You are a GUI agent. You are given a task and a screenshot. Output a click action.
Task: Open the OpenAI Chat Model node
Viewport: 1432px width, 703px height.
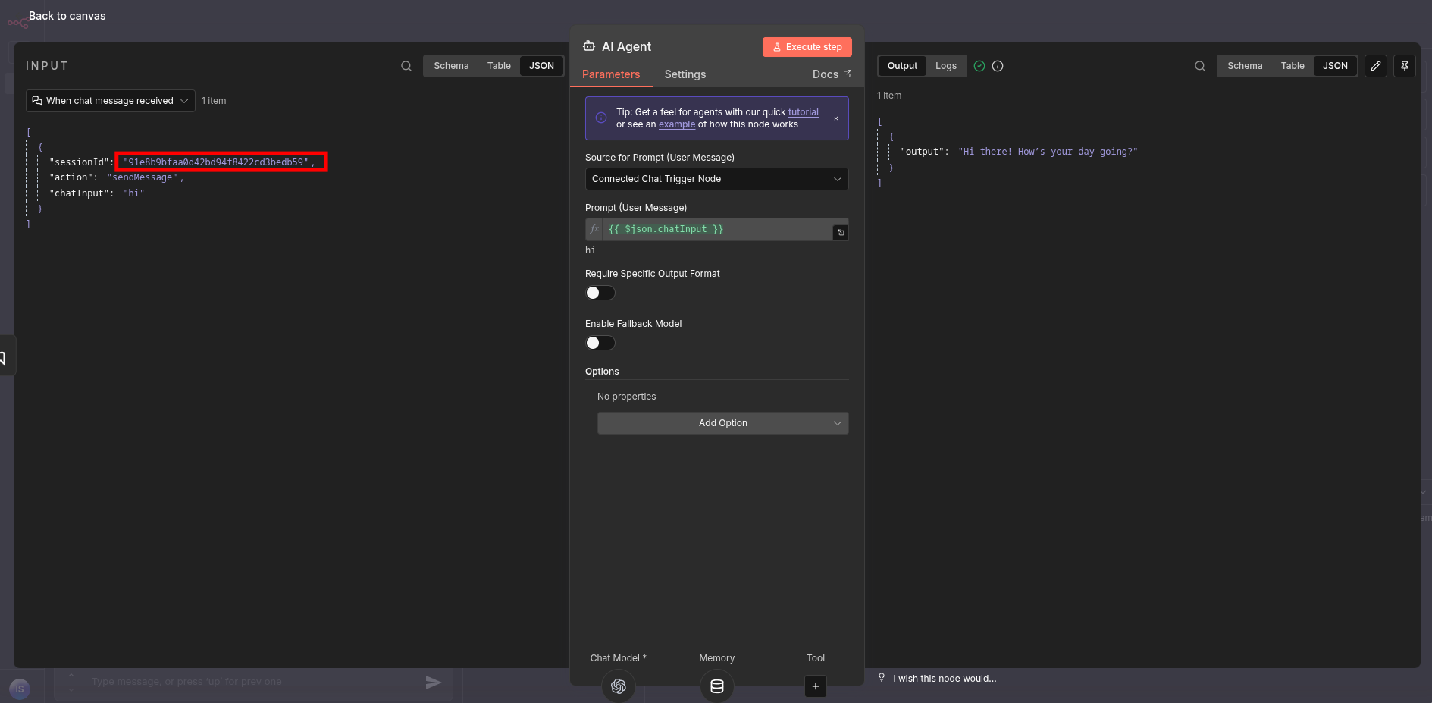[619, 686]
